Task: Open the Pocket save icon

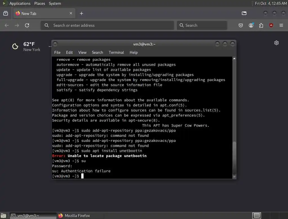Action: click(241, 25)
